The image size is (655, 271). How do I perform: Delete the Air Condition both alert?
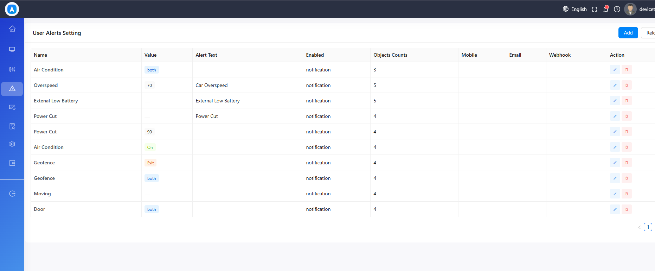[627, 70]
